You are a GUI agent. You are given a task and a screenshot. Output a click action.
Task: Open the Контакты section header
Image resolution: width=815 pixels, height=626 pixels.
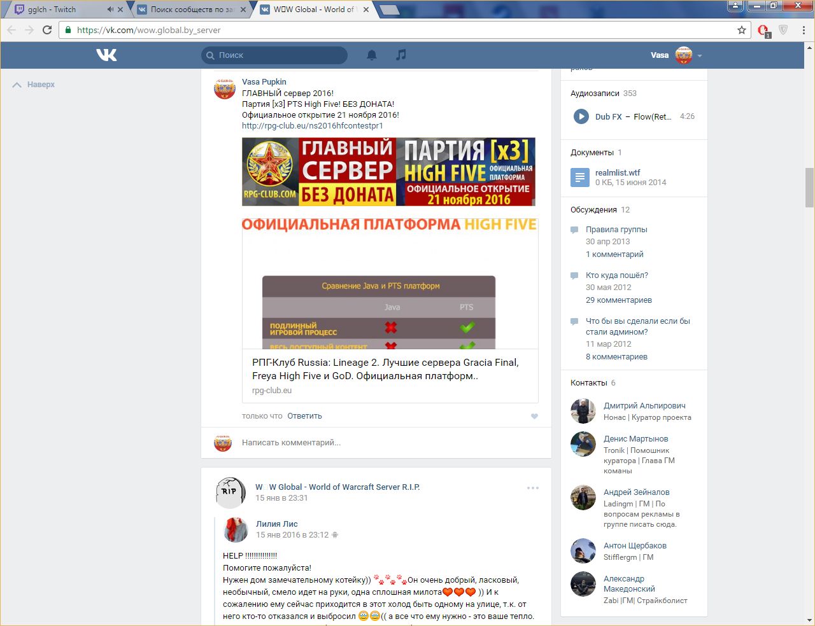click(588, 383)
